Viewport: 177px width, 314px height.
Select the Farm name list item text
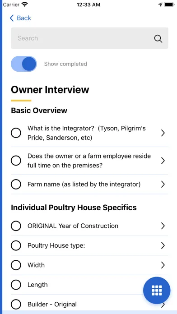click(84, 184)
